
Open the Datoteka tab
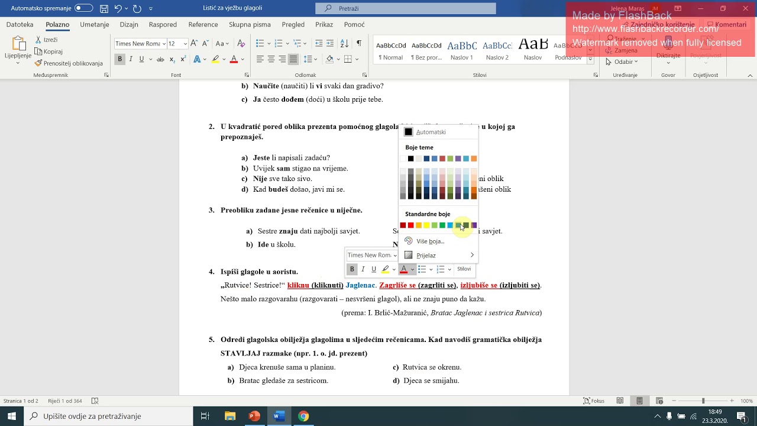20,24
